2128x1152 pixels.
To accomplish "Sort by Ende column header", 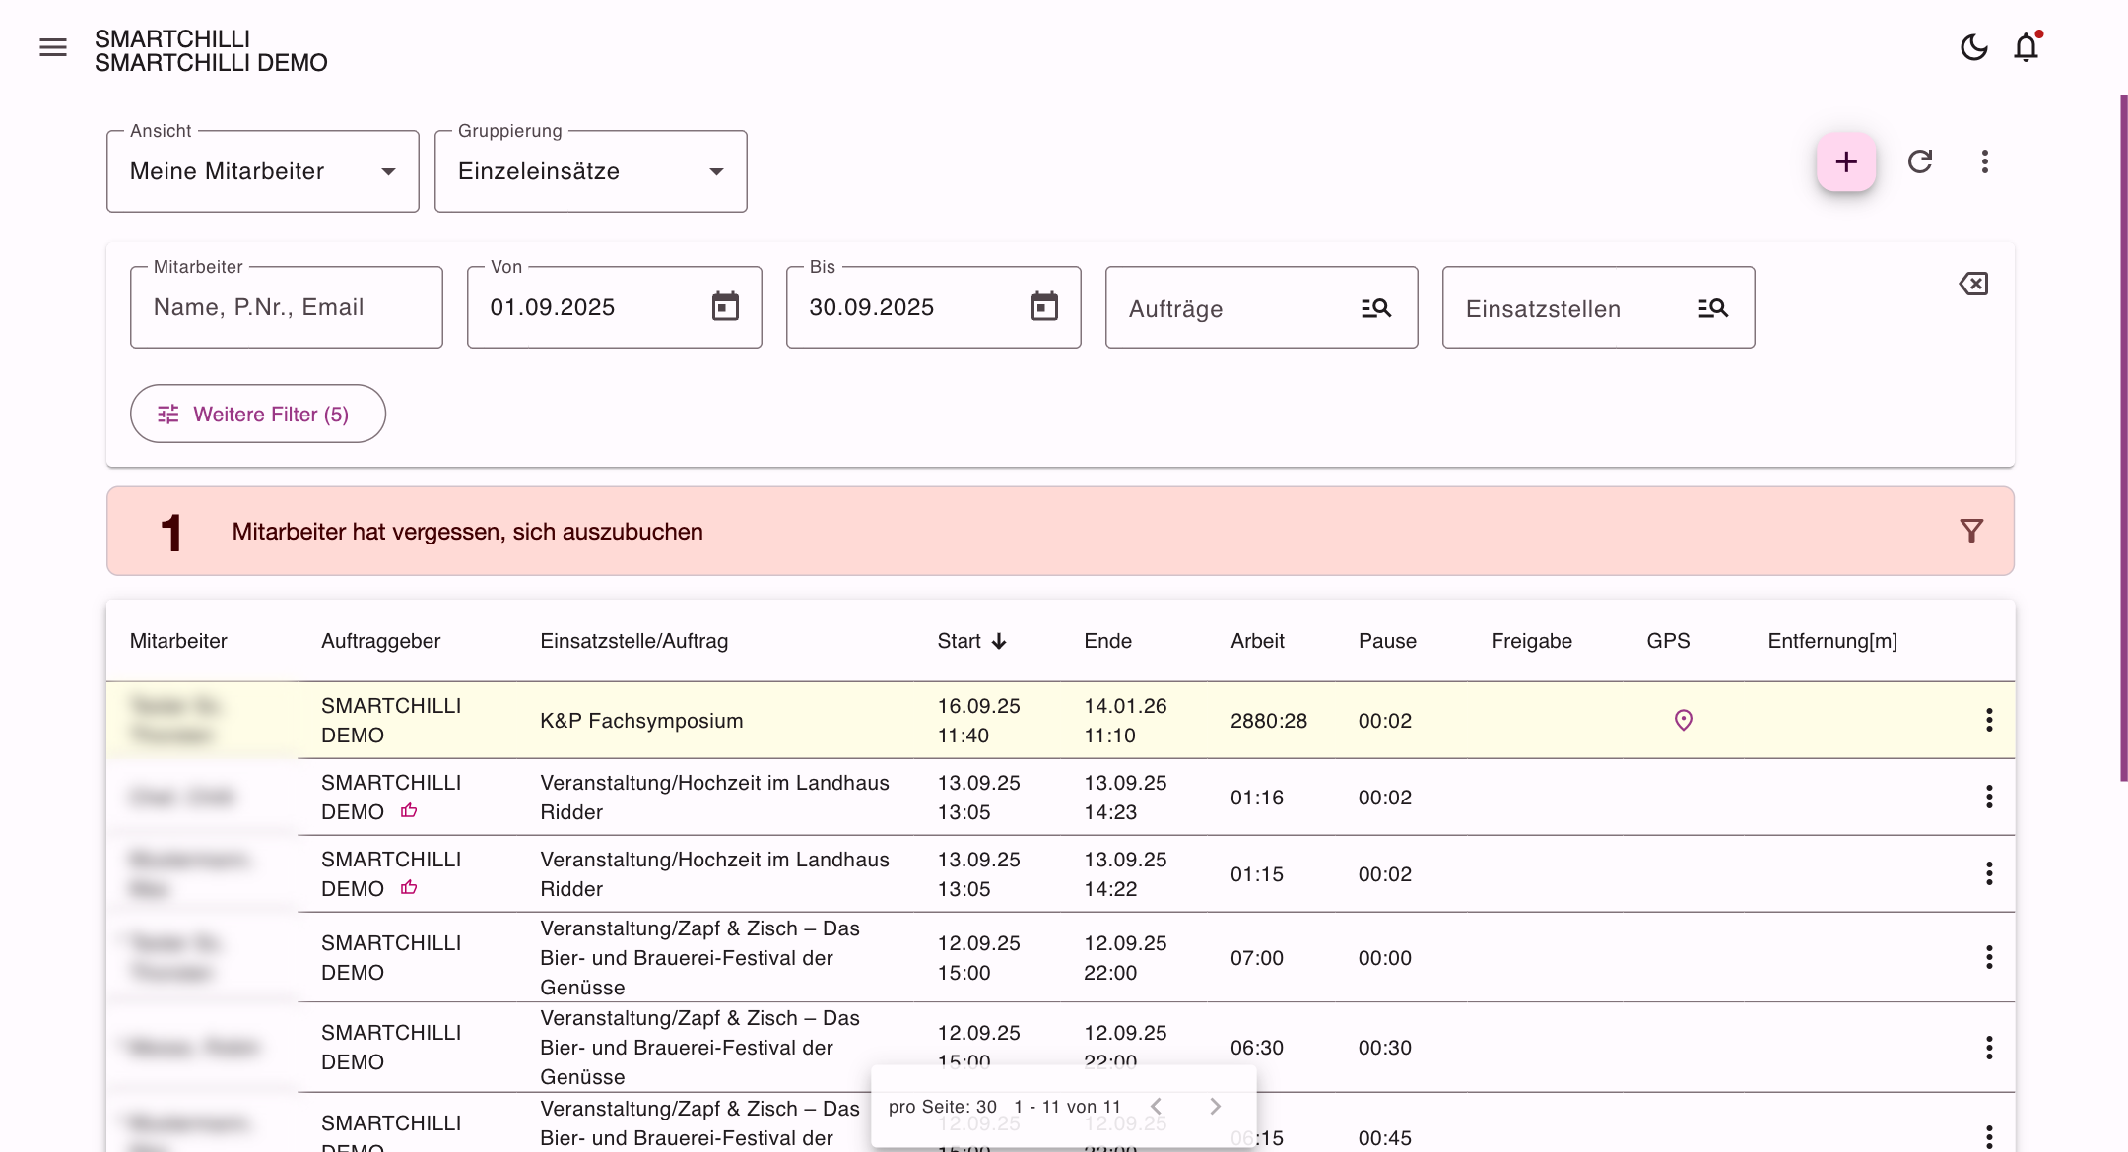I will point(1108,641).
